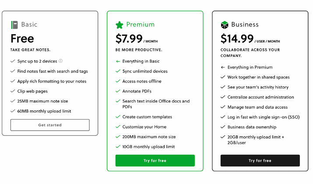Click the arrow icon beside Everything in Premium

(223, 67)
